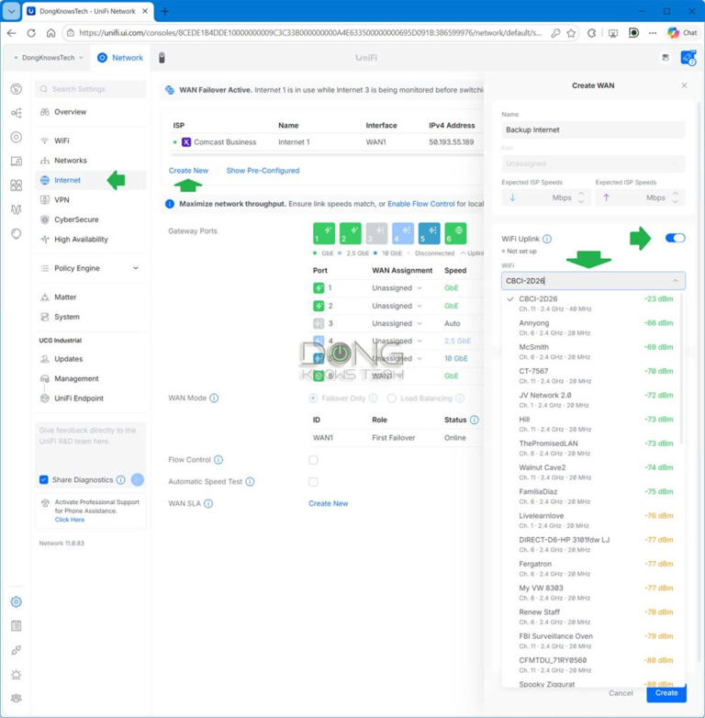
Task: Click Show Pre-Configured link
Action: coord(263,171)
